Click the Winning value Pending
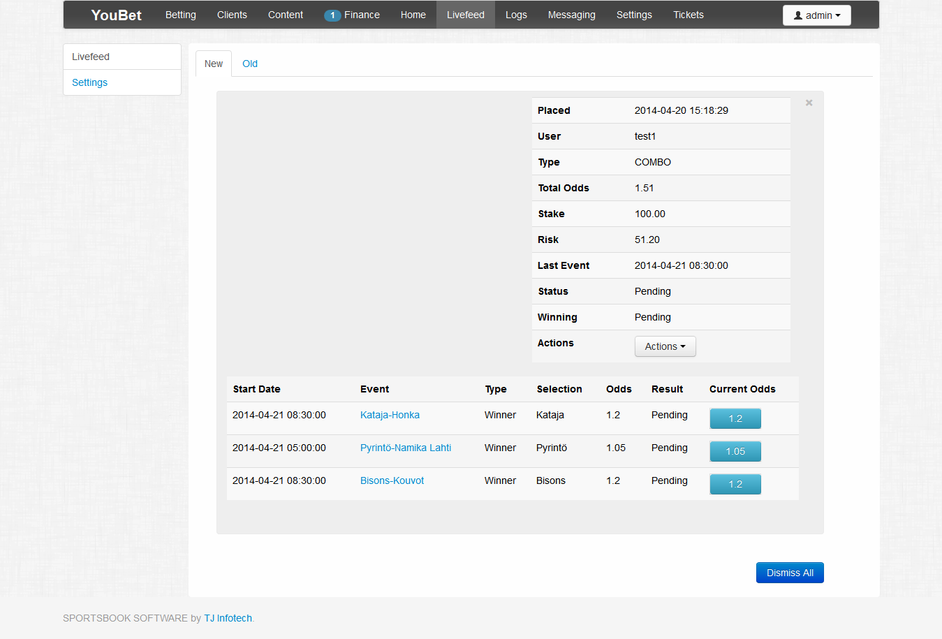942x639 pixels. tap(653, 317)
